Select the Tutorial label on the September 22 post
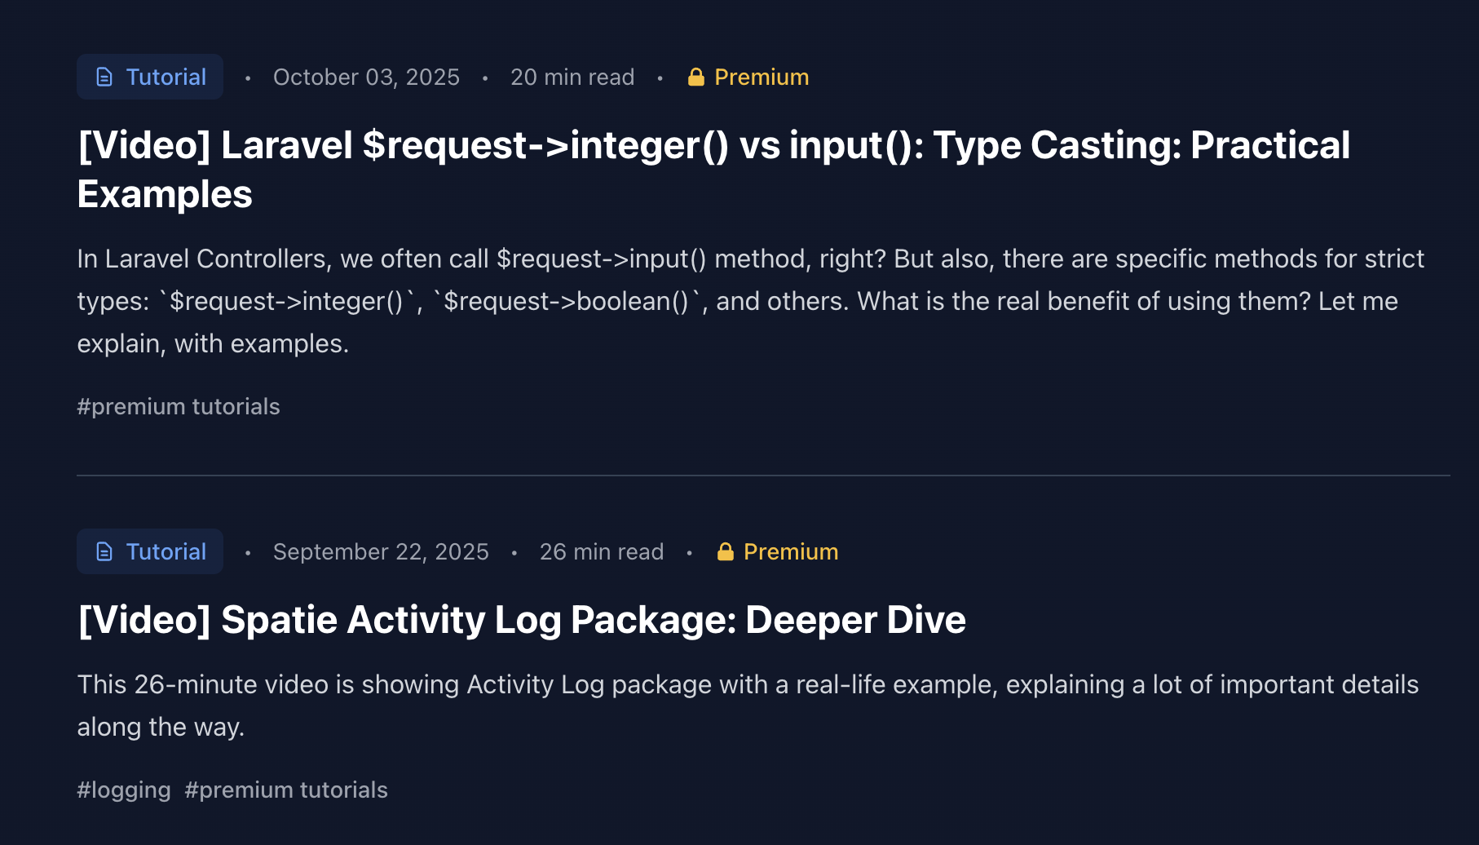Viewport: 1479px width, 845px height. coord(166,552)
